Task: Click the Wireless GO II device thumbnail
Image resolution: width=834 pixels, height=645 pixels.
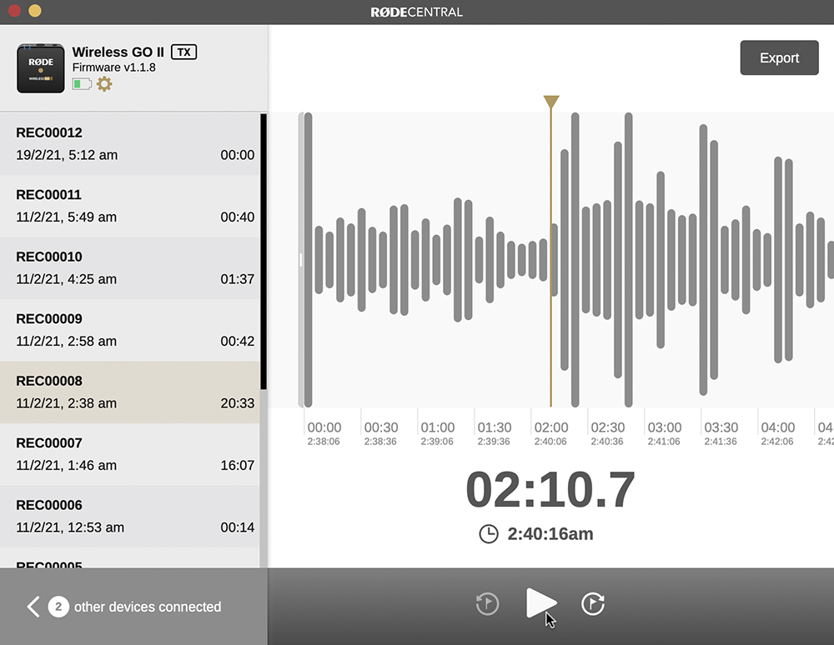Action: (x=40, y=68)
